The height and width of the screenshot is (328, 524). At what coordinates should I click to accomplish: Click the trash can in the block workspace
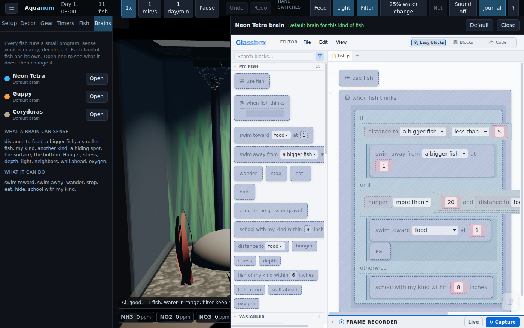click(x=510, y=301)
